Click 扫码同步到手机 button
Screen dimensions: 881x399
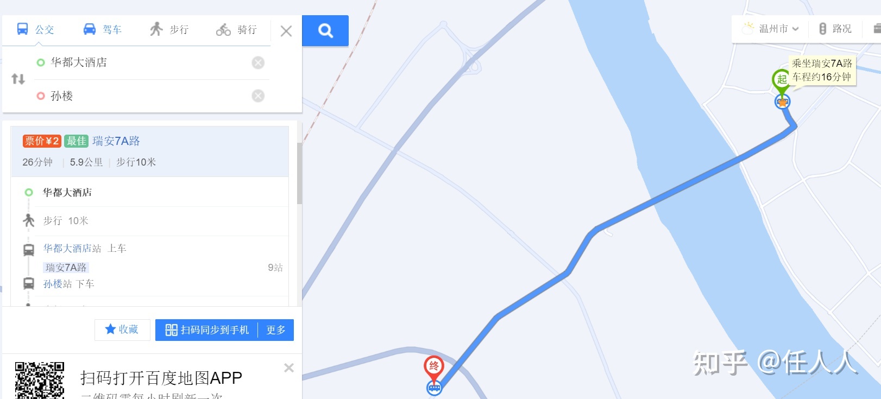207,330
